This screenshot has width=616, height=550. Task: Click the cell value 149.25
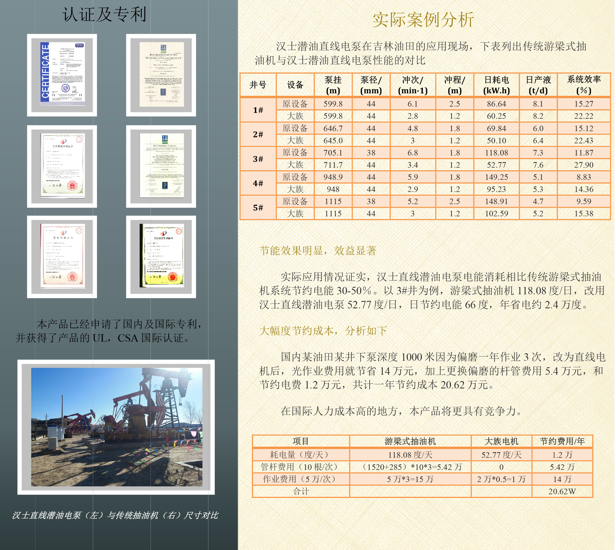click(497, 177)
